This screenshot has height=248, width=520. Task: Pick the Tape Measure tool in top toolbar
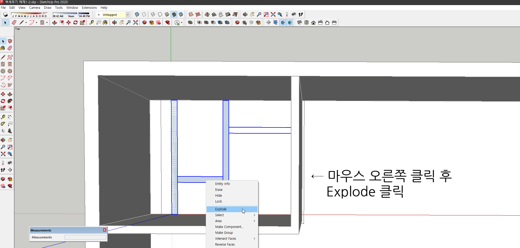click(x=92, y=22)
